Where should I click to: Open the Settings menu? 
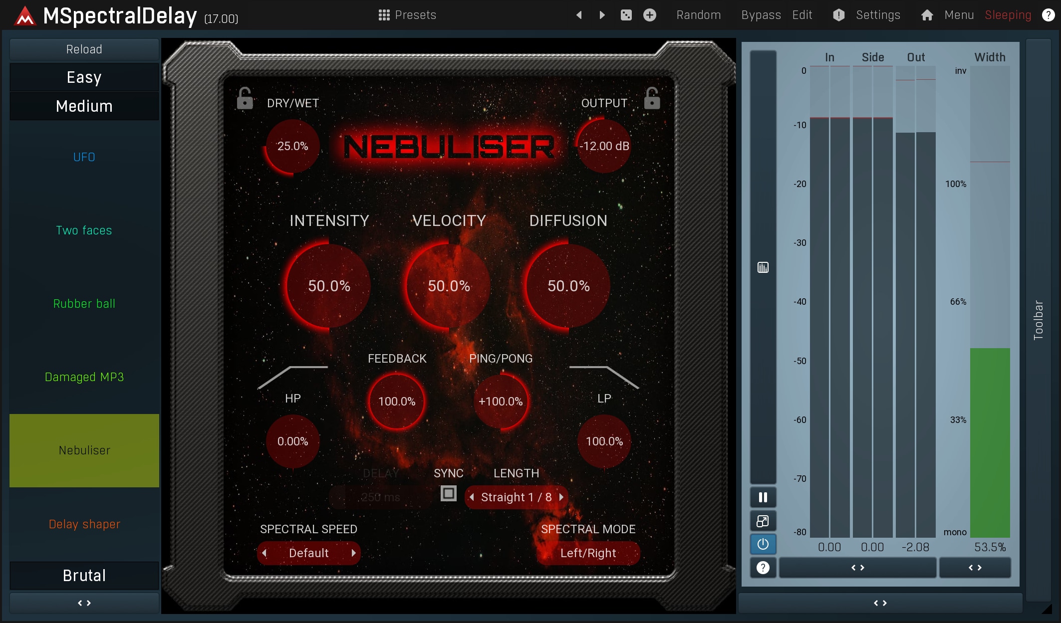pos(877,15)
